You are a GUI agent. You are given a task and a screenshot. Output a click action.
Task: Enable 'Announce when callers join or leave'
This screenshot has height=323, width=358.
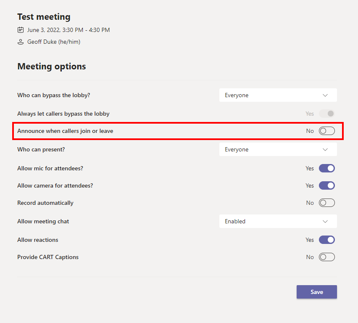point(326,131)
